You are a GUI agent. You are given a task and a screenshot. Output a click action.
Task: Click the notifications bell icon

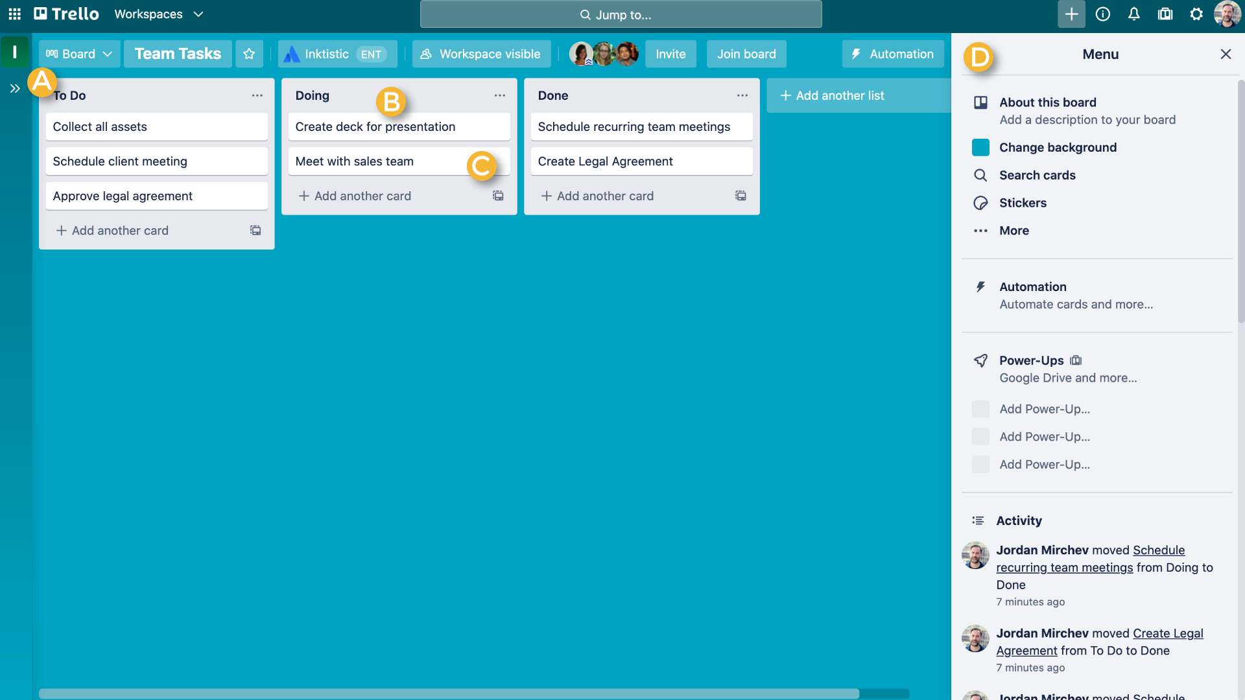coord(1133,14)
